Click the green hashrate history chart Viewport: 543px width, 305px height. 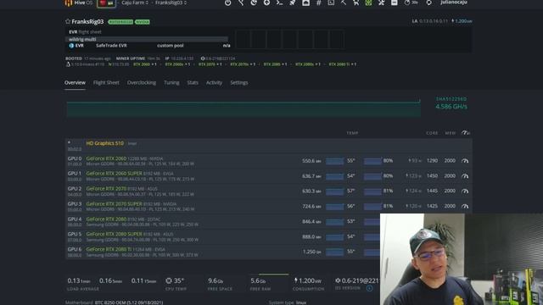pyautogui.click(x=244, y=108)
